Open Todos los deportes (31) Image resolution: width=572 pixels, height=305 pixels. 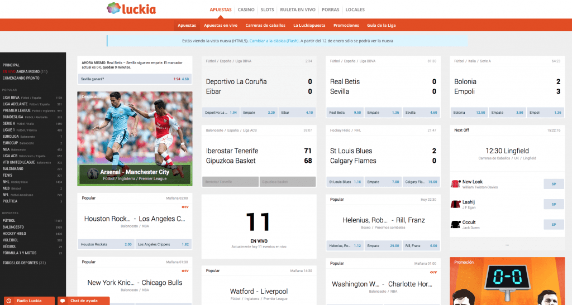point(24,263)
